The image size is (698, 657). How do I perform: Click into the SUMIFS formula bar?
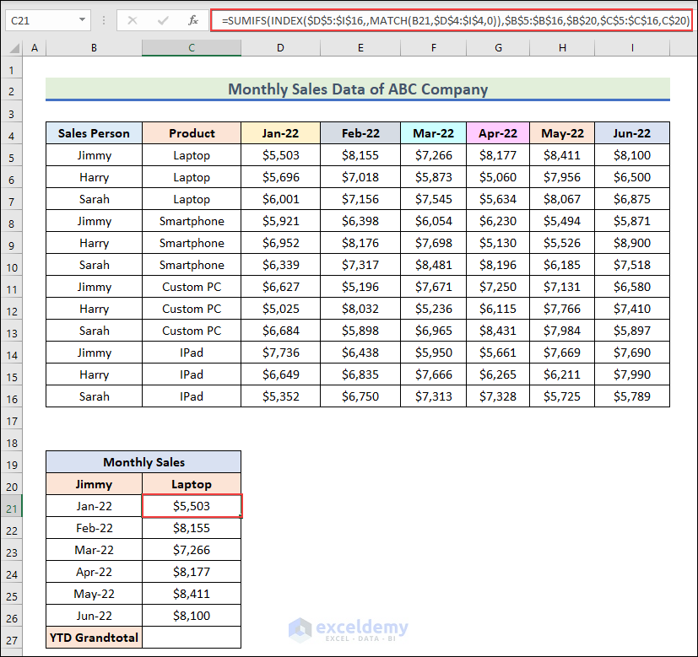pos(452,20)
